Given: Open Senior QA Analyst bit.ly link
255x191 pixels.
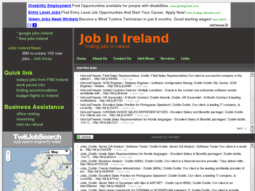Looking at the screenshot, I should (x=99, y=150).
